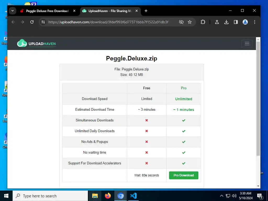
Task: Click the green Pro Download button
Action: (x=183, y=175)
